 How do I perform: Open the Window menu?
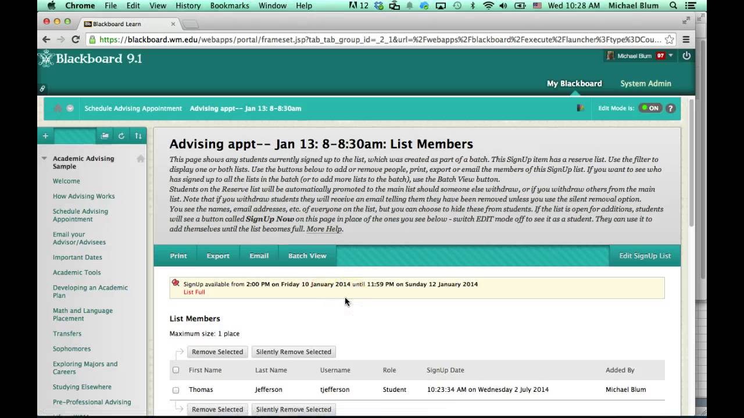[x=272, y=6]
